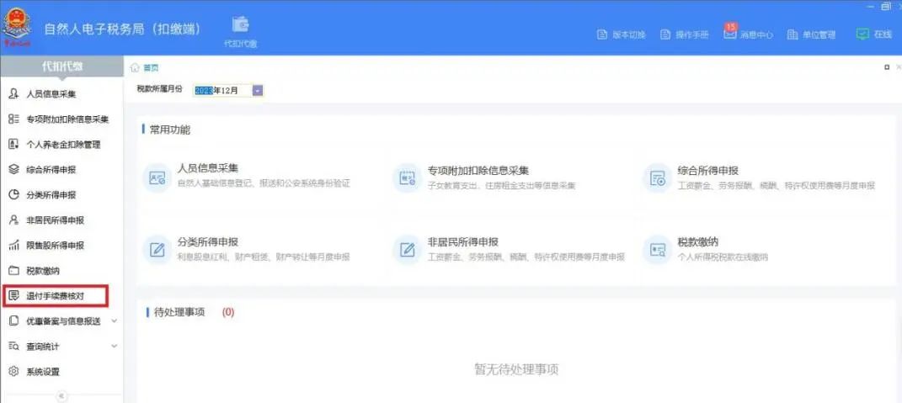The image size is (902, 403).
Task: Expand the 查询统计 sidebar section
Action: click(114, 346)
